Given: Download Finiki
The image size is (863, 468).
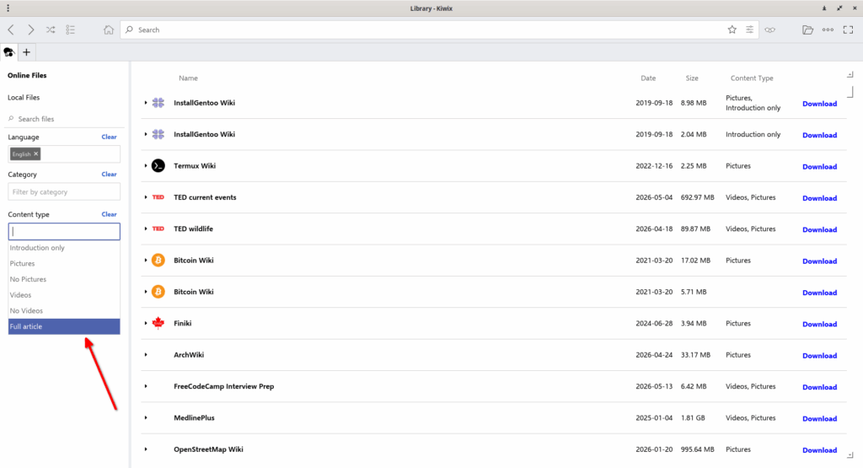Looking at the screenshot, I should (819, 324).
